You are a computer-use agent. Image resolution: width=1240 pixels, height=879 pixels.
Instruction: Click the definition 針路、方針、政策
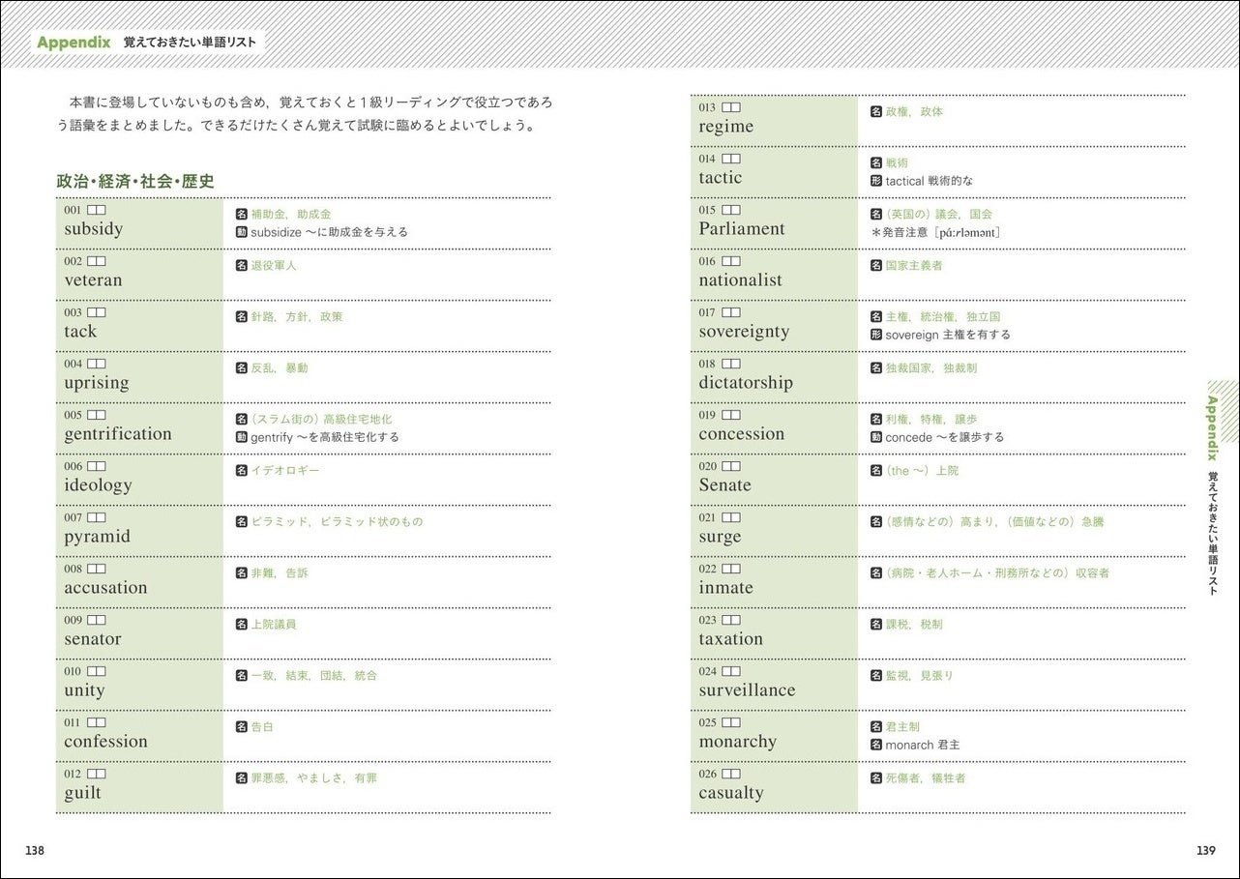297,316
